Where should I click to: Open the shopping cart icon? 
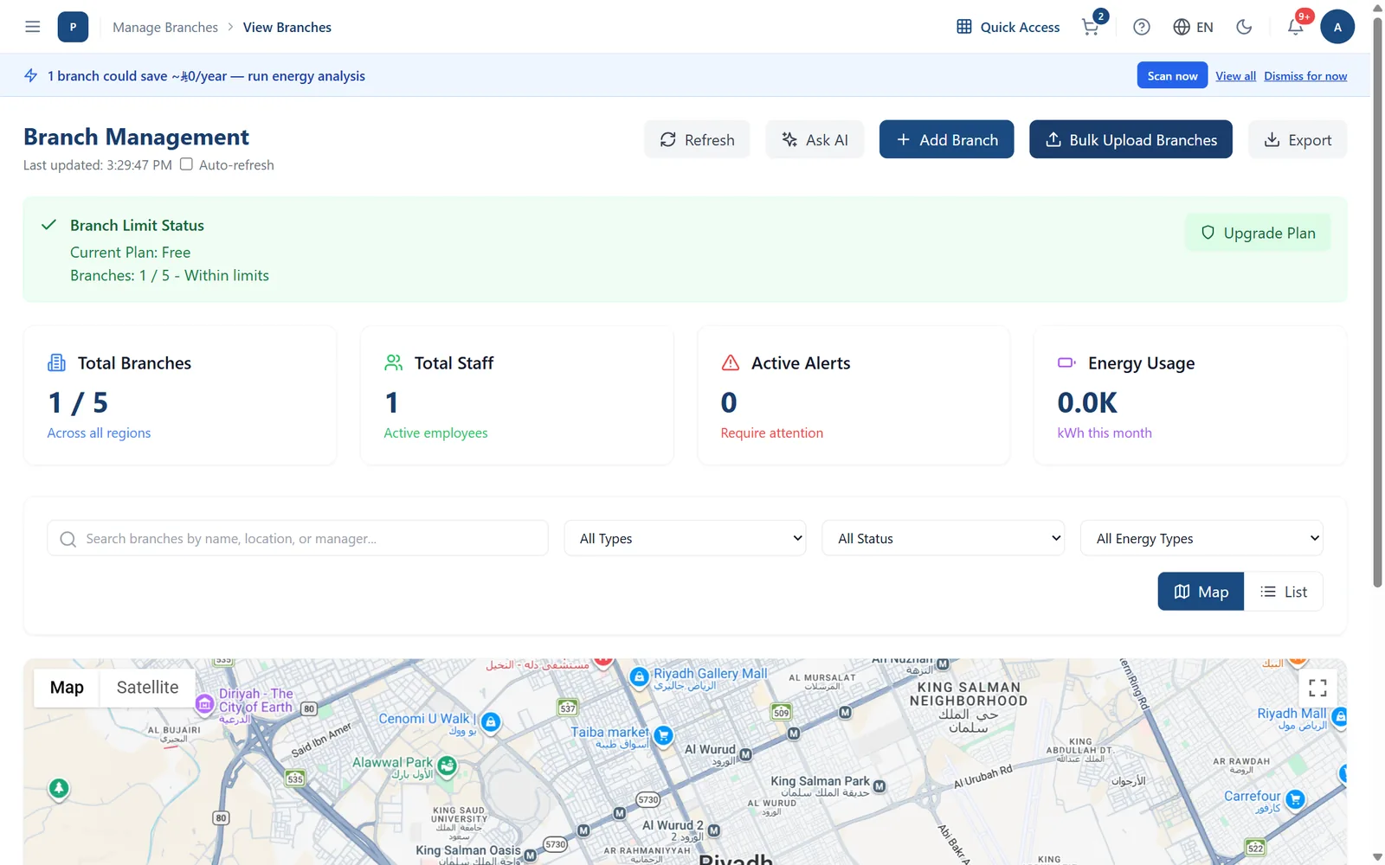point(1091,27)
